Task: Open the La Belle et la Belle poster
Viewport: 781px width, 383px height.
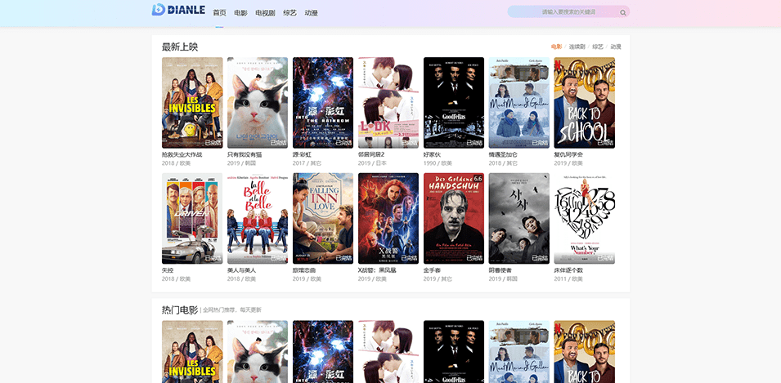Action: [258, 218]
